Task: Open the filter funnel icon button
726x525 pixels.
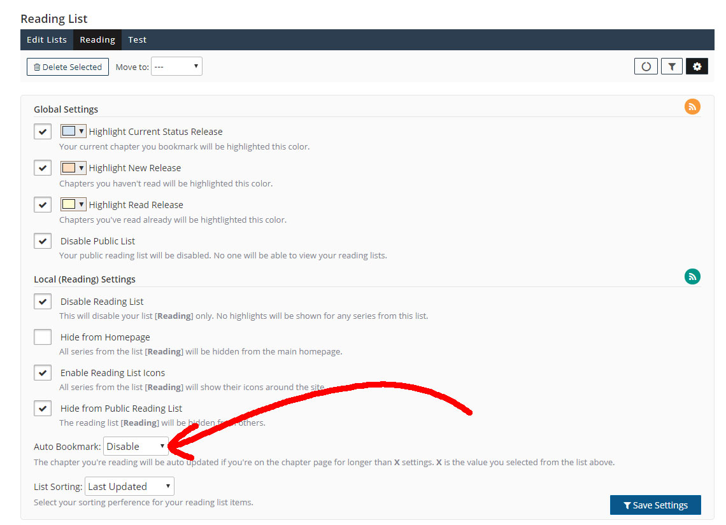Action: 671,66
